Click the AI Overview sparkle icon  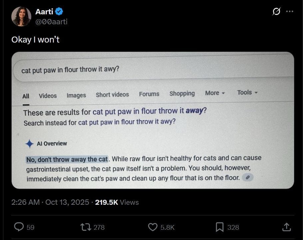(x=29, y=144)
